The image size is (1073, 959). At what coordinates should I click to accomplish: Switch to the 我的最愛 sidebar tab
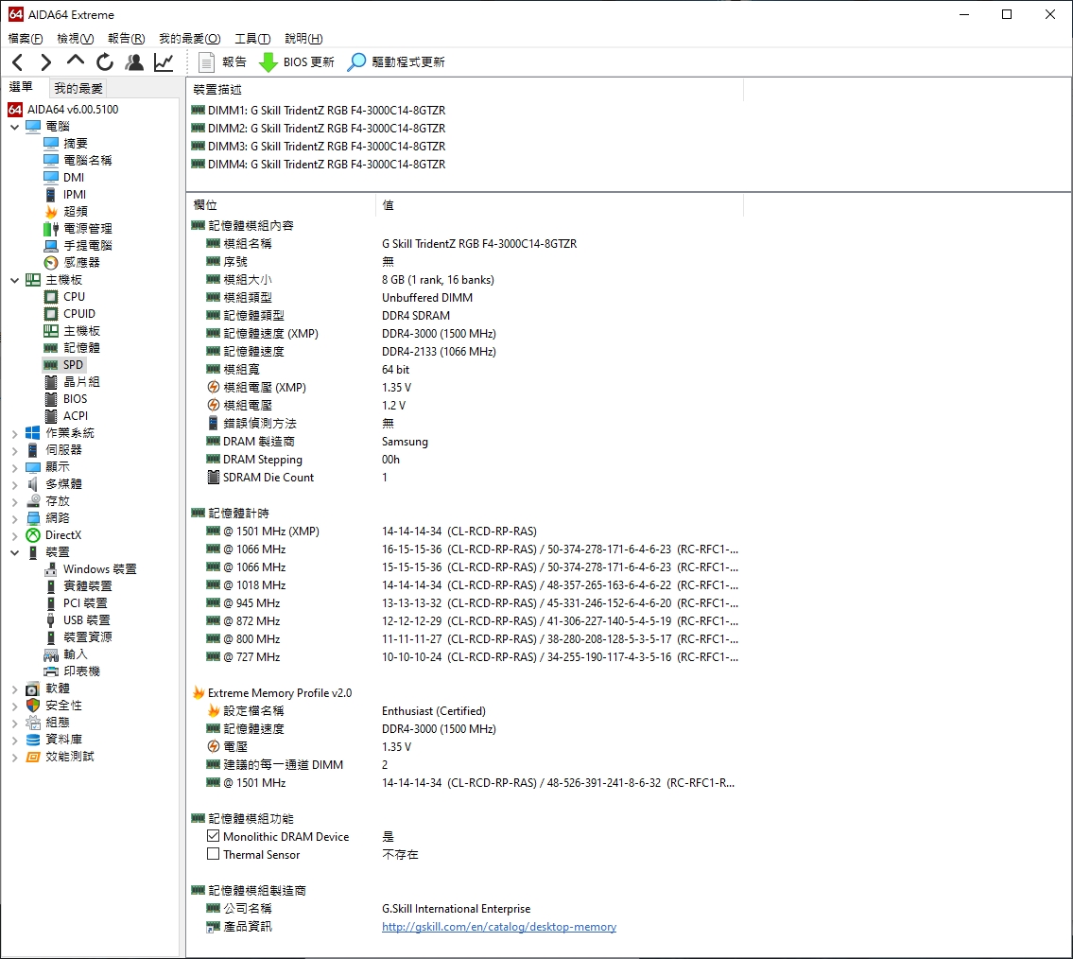(x=78, y=88)
